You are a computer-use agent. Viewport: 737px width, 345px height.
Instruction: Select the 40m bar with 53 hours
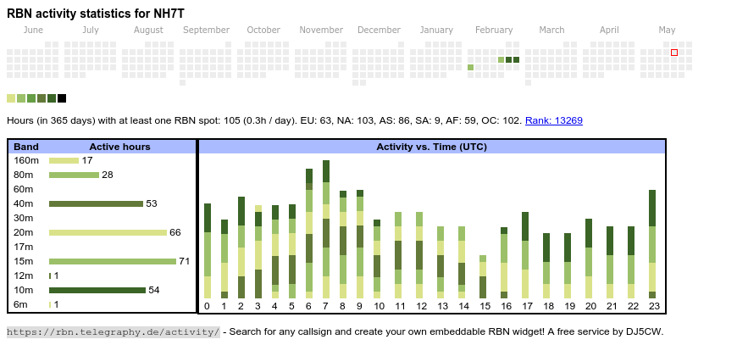(x=96, y=203)
